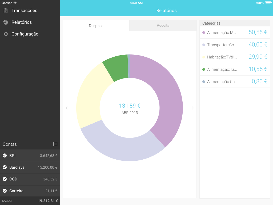Expand the Transportes:Co... category row
Screen dimensions: 273x205
(235, 45)
